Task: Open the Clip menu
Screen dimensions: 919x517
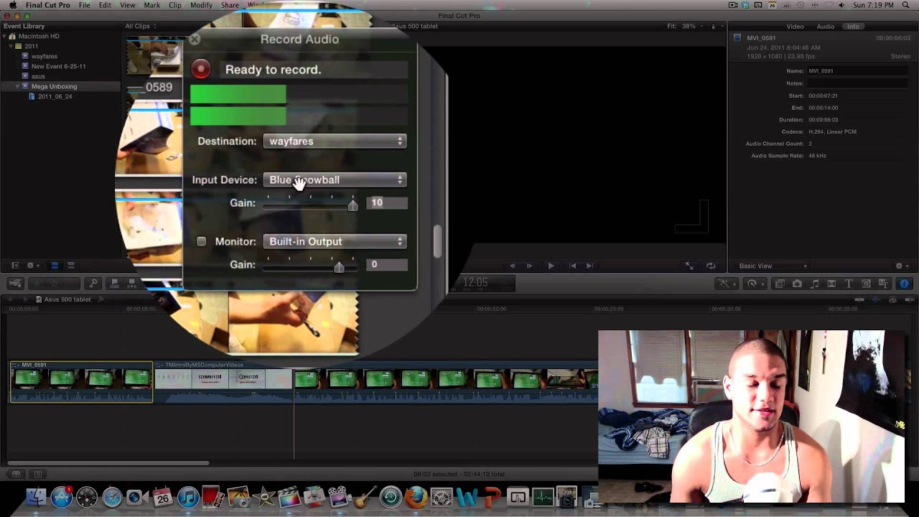Action: pos(175,5)
